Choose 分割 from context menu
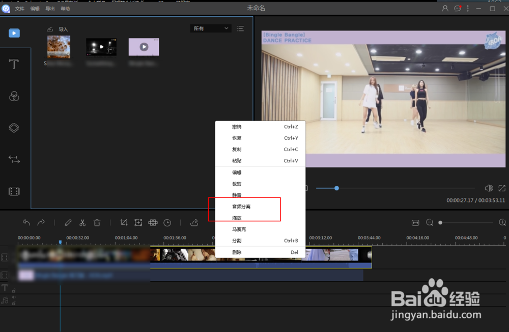This screenshot has height=332, width=509. (260, 241)
